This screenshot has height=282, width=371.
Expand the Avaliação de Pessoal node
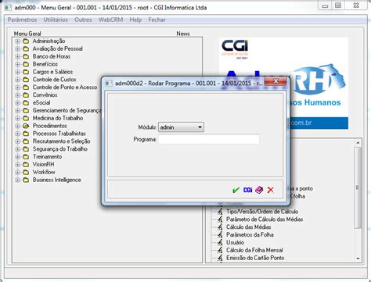(17, 49)
